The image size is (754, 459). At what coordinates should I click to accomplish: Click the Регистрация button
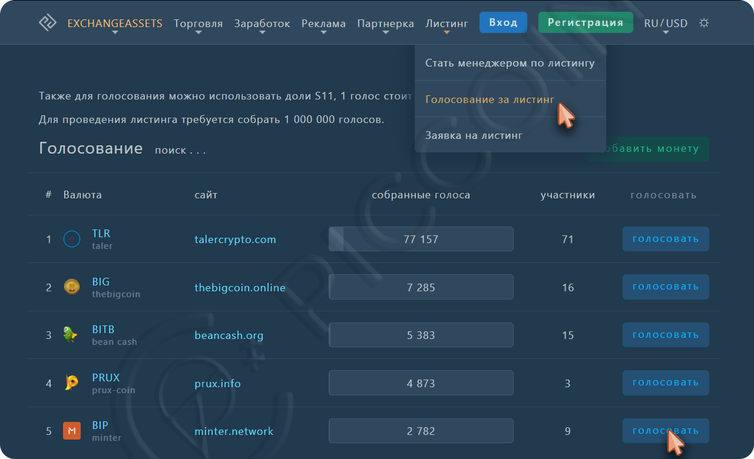coord(586,23)
